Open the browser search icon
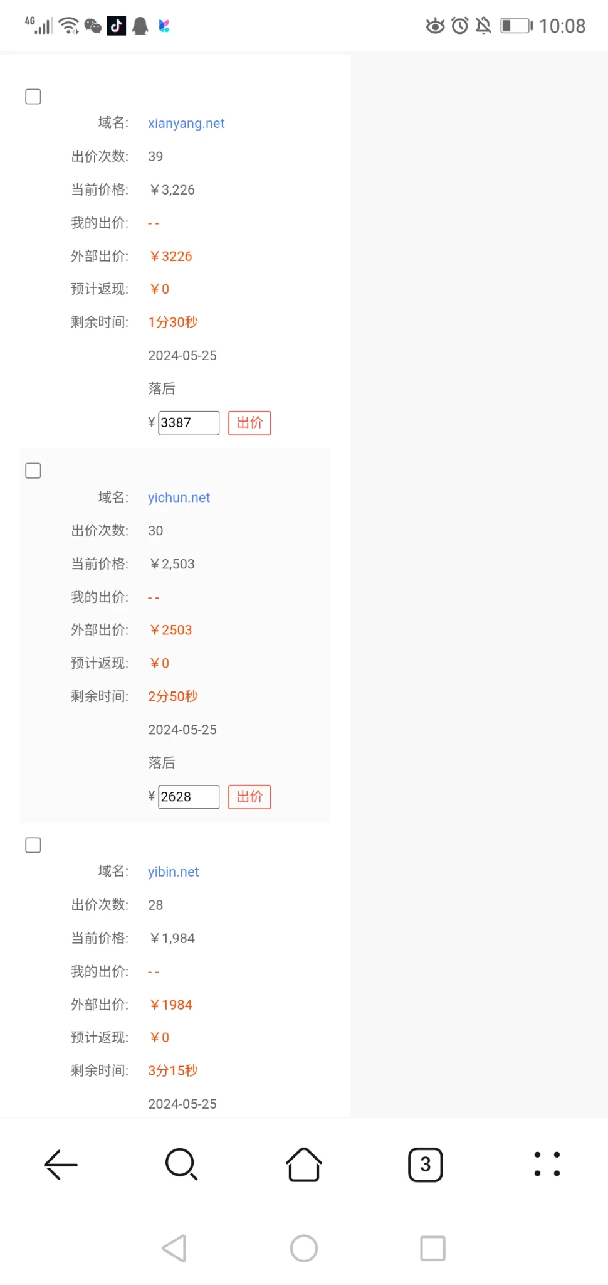This screenshot has width=608, height=1285. point(182,1165)
